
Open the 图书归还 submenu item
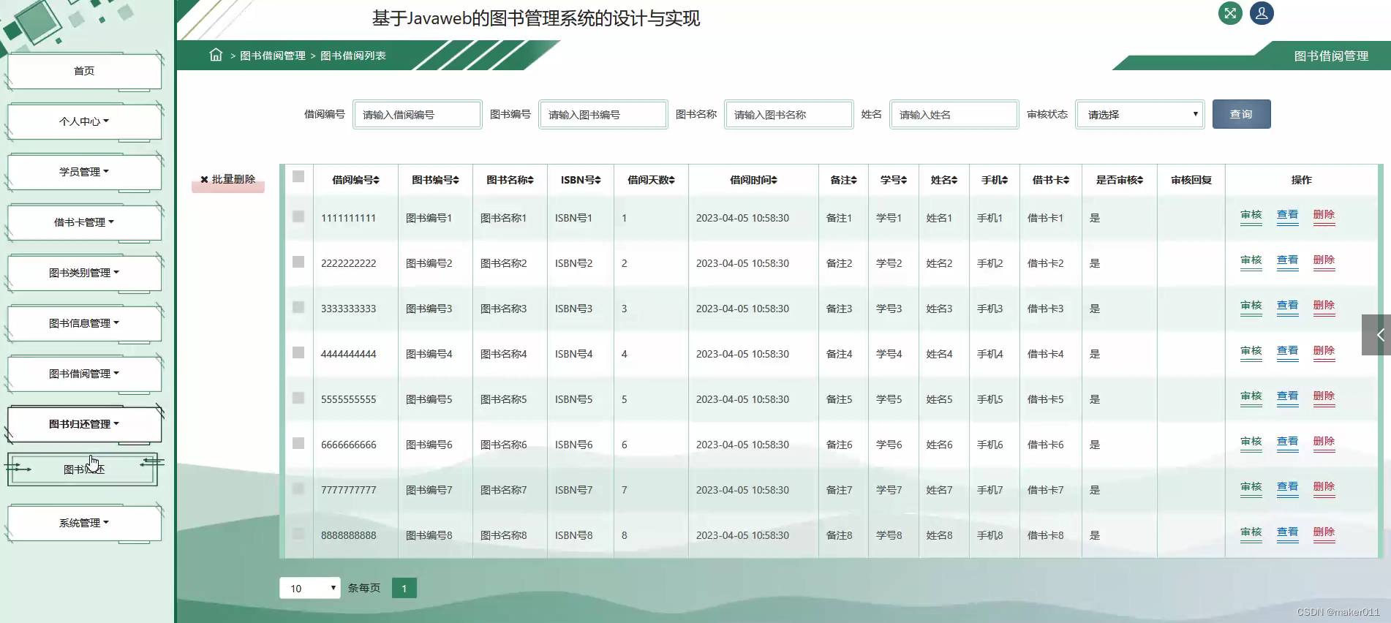pyautogui.click(x=83, y=469)
